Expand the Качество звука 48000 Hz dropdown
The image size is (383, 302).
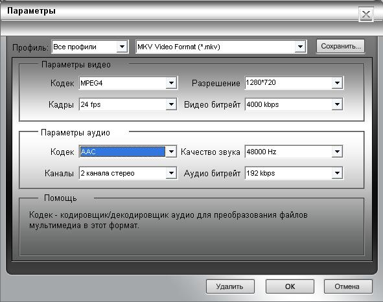pos(337,152)
